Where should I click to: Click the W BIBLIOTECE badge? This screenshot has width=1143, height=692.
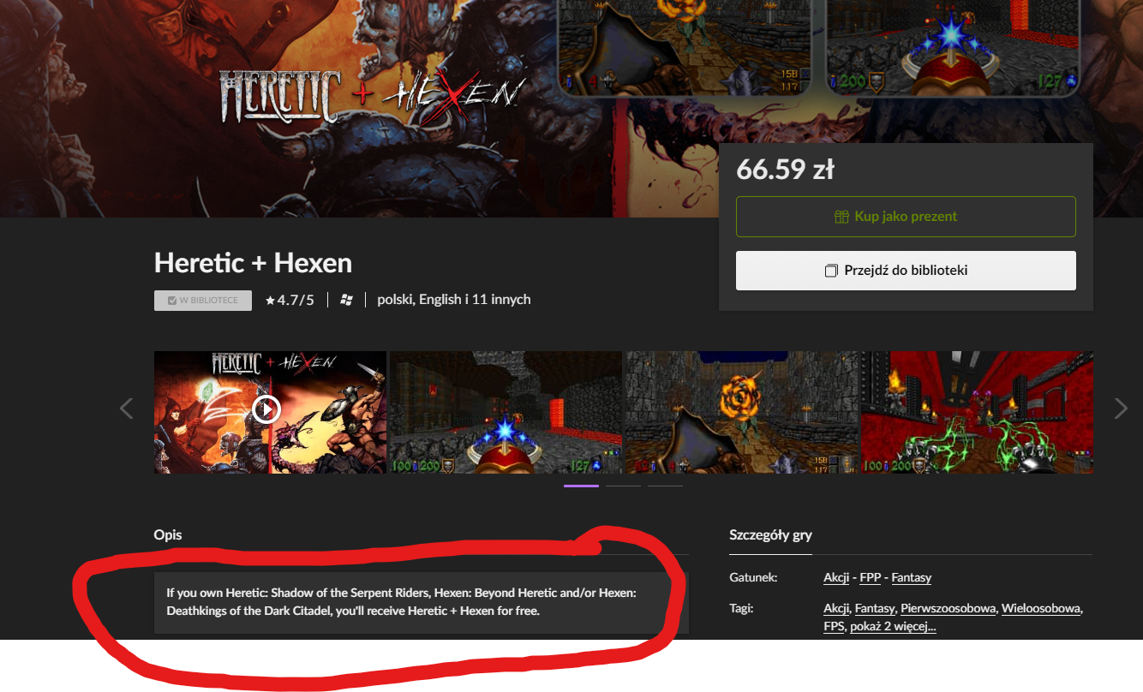pos(203,301)
